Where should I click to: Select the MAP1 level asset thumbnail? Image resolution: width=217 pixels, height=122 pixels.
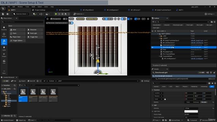[23, 95]
